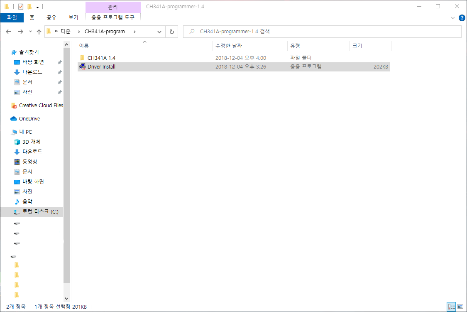
Task: Expand breadcrumb arrow after CH341A-program...
Action: pyautogui.click(x=134, y=32)
